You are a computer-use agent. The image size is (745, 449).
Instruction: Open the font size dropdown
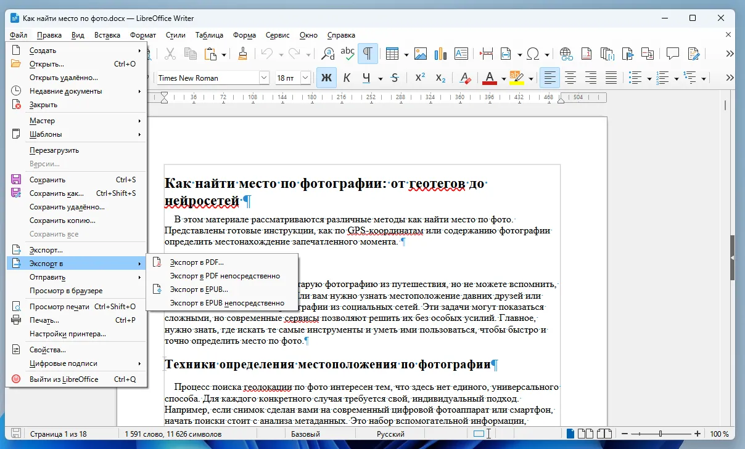click(304, 78)
